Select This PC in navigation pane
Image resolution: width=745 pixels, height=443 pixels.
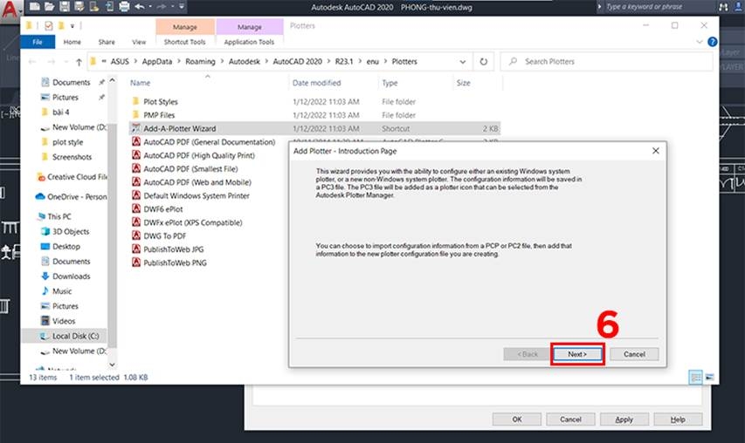59,217
